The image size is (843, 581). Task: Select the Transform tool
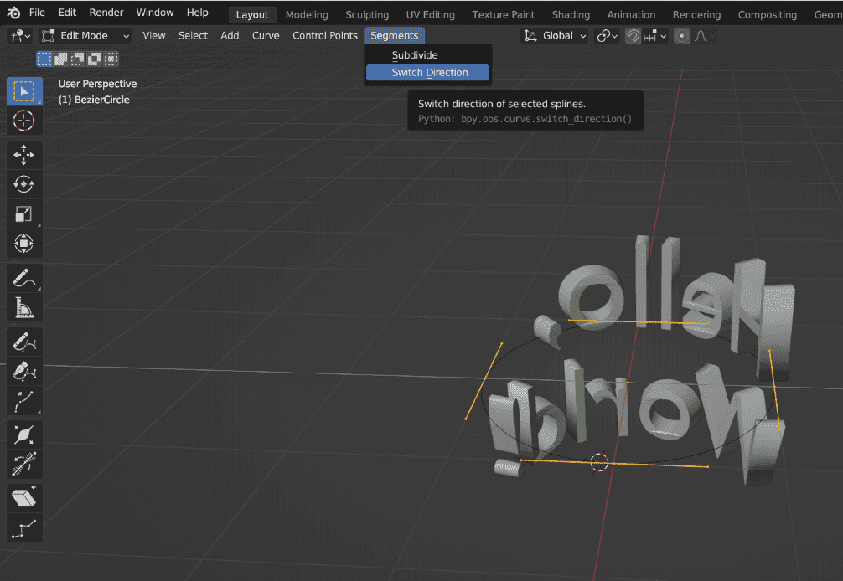click(x=24, y=244)
